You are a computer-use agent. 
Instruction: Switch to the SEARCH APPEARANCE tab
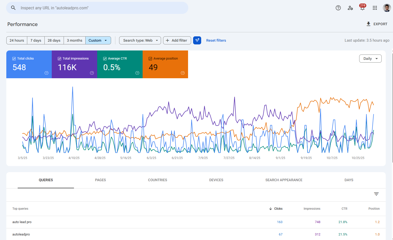(x=284, y=180)
